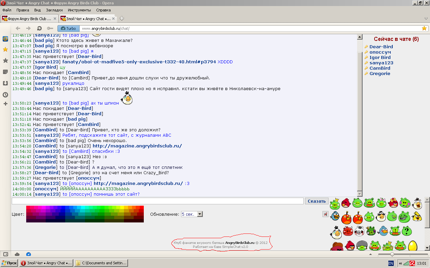Screen dimensions: 430x268
Task: Switch to C:\Documents and Settings taskbar window
Action: (101, 263)
